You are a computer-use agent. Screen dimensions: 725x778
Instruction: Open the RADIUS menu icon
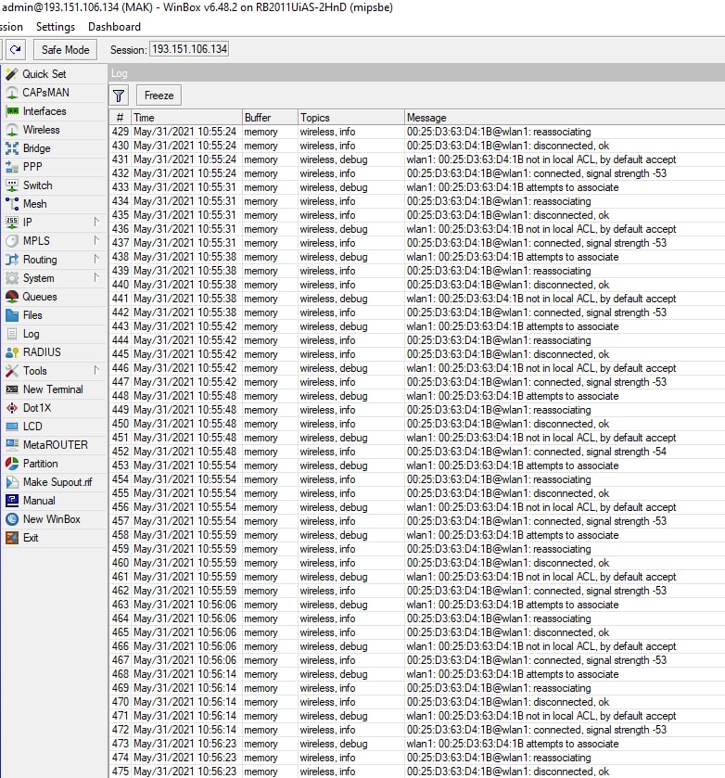[x=12, y=352]
